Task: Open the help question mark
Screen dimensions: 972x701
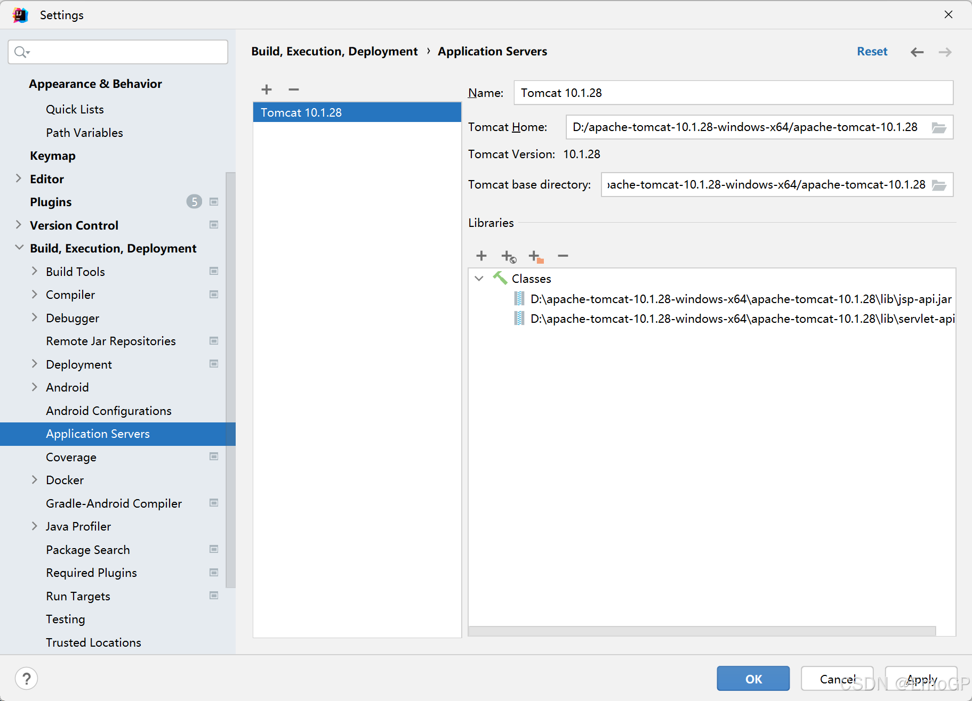Action: [27, 679]
